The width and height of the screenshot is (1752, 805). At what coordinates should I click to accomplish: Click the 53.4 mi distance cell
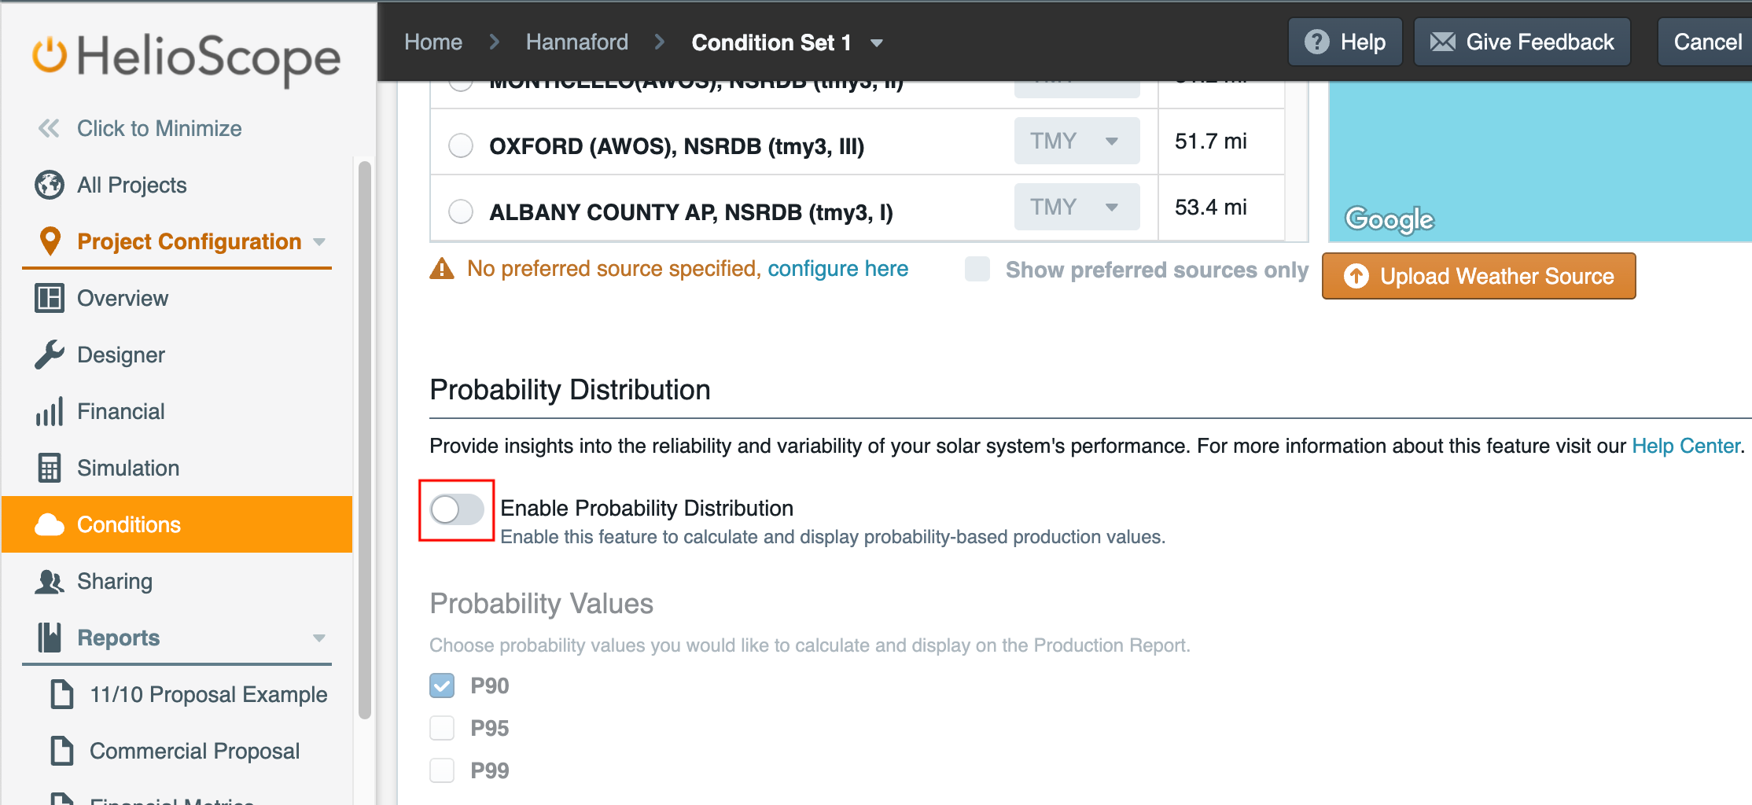[x=1211, y=208]
